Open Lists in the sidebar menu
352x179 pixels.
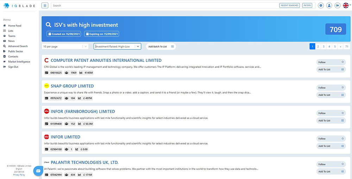11,31
